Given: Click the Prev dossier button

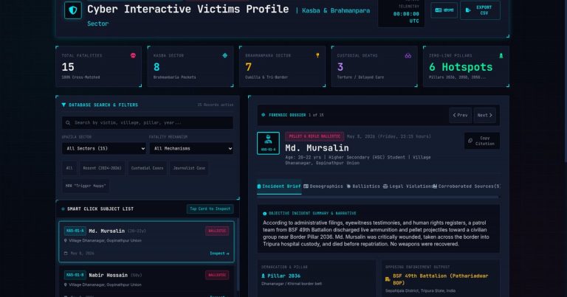Looking at the screenshot, I should [x=461, y=115].
